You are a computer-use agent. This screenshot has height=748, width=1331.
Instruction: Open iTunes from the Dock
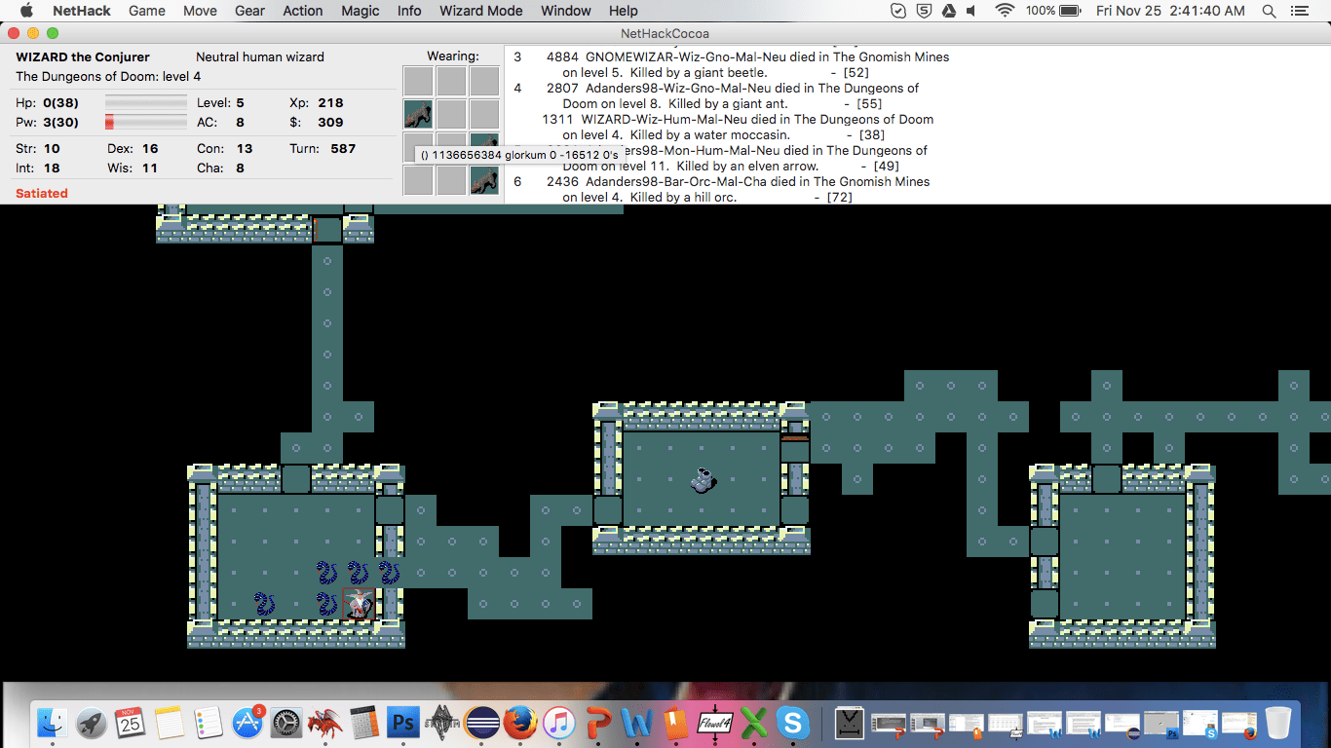[x=559, y=723]
